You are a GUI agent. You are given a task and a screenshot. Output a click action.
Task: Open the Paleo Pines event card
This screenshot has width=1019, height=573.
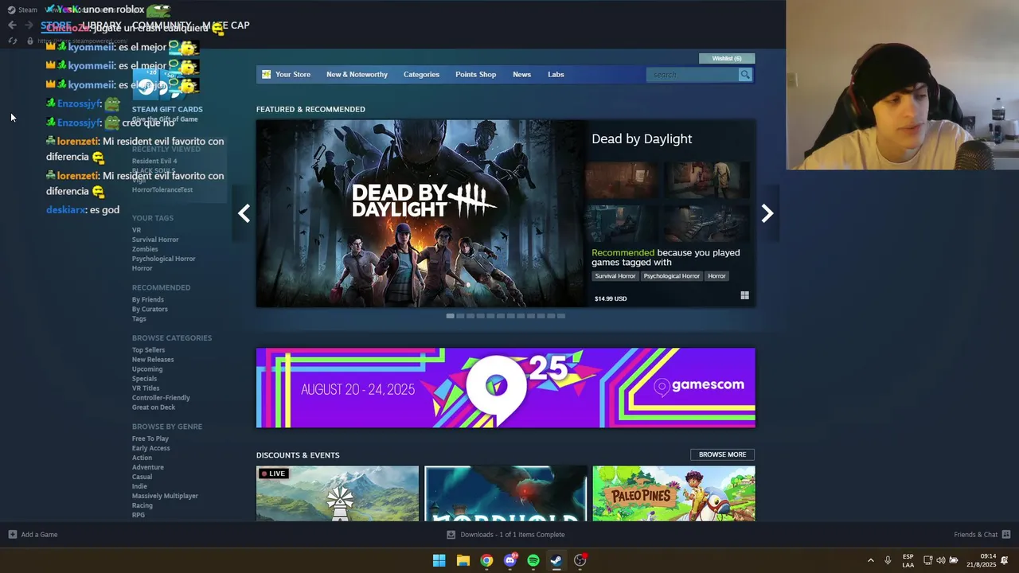pyautogui.click(x=673, y=493)
